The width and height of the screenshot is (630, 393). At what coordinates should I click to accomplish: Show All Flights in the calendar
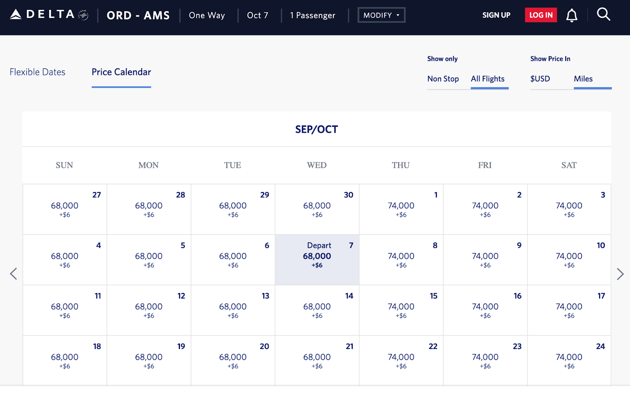488,79
